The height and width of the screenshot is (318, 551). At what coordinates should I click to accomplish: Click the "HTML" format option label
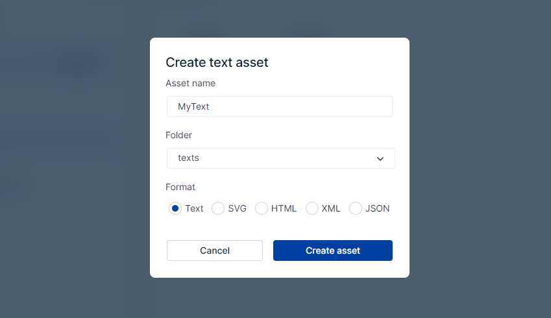284,208
